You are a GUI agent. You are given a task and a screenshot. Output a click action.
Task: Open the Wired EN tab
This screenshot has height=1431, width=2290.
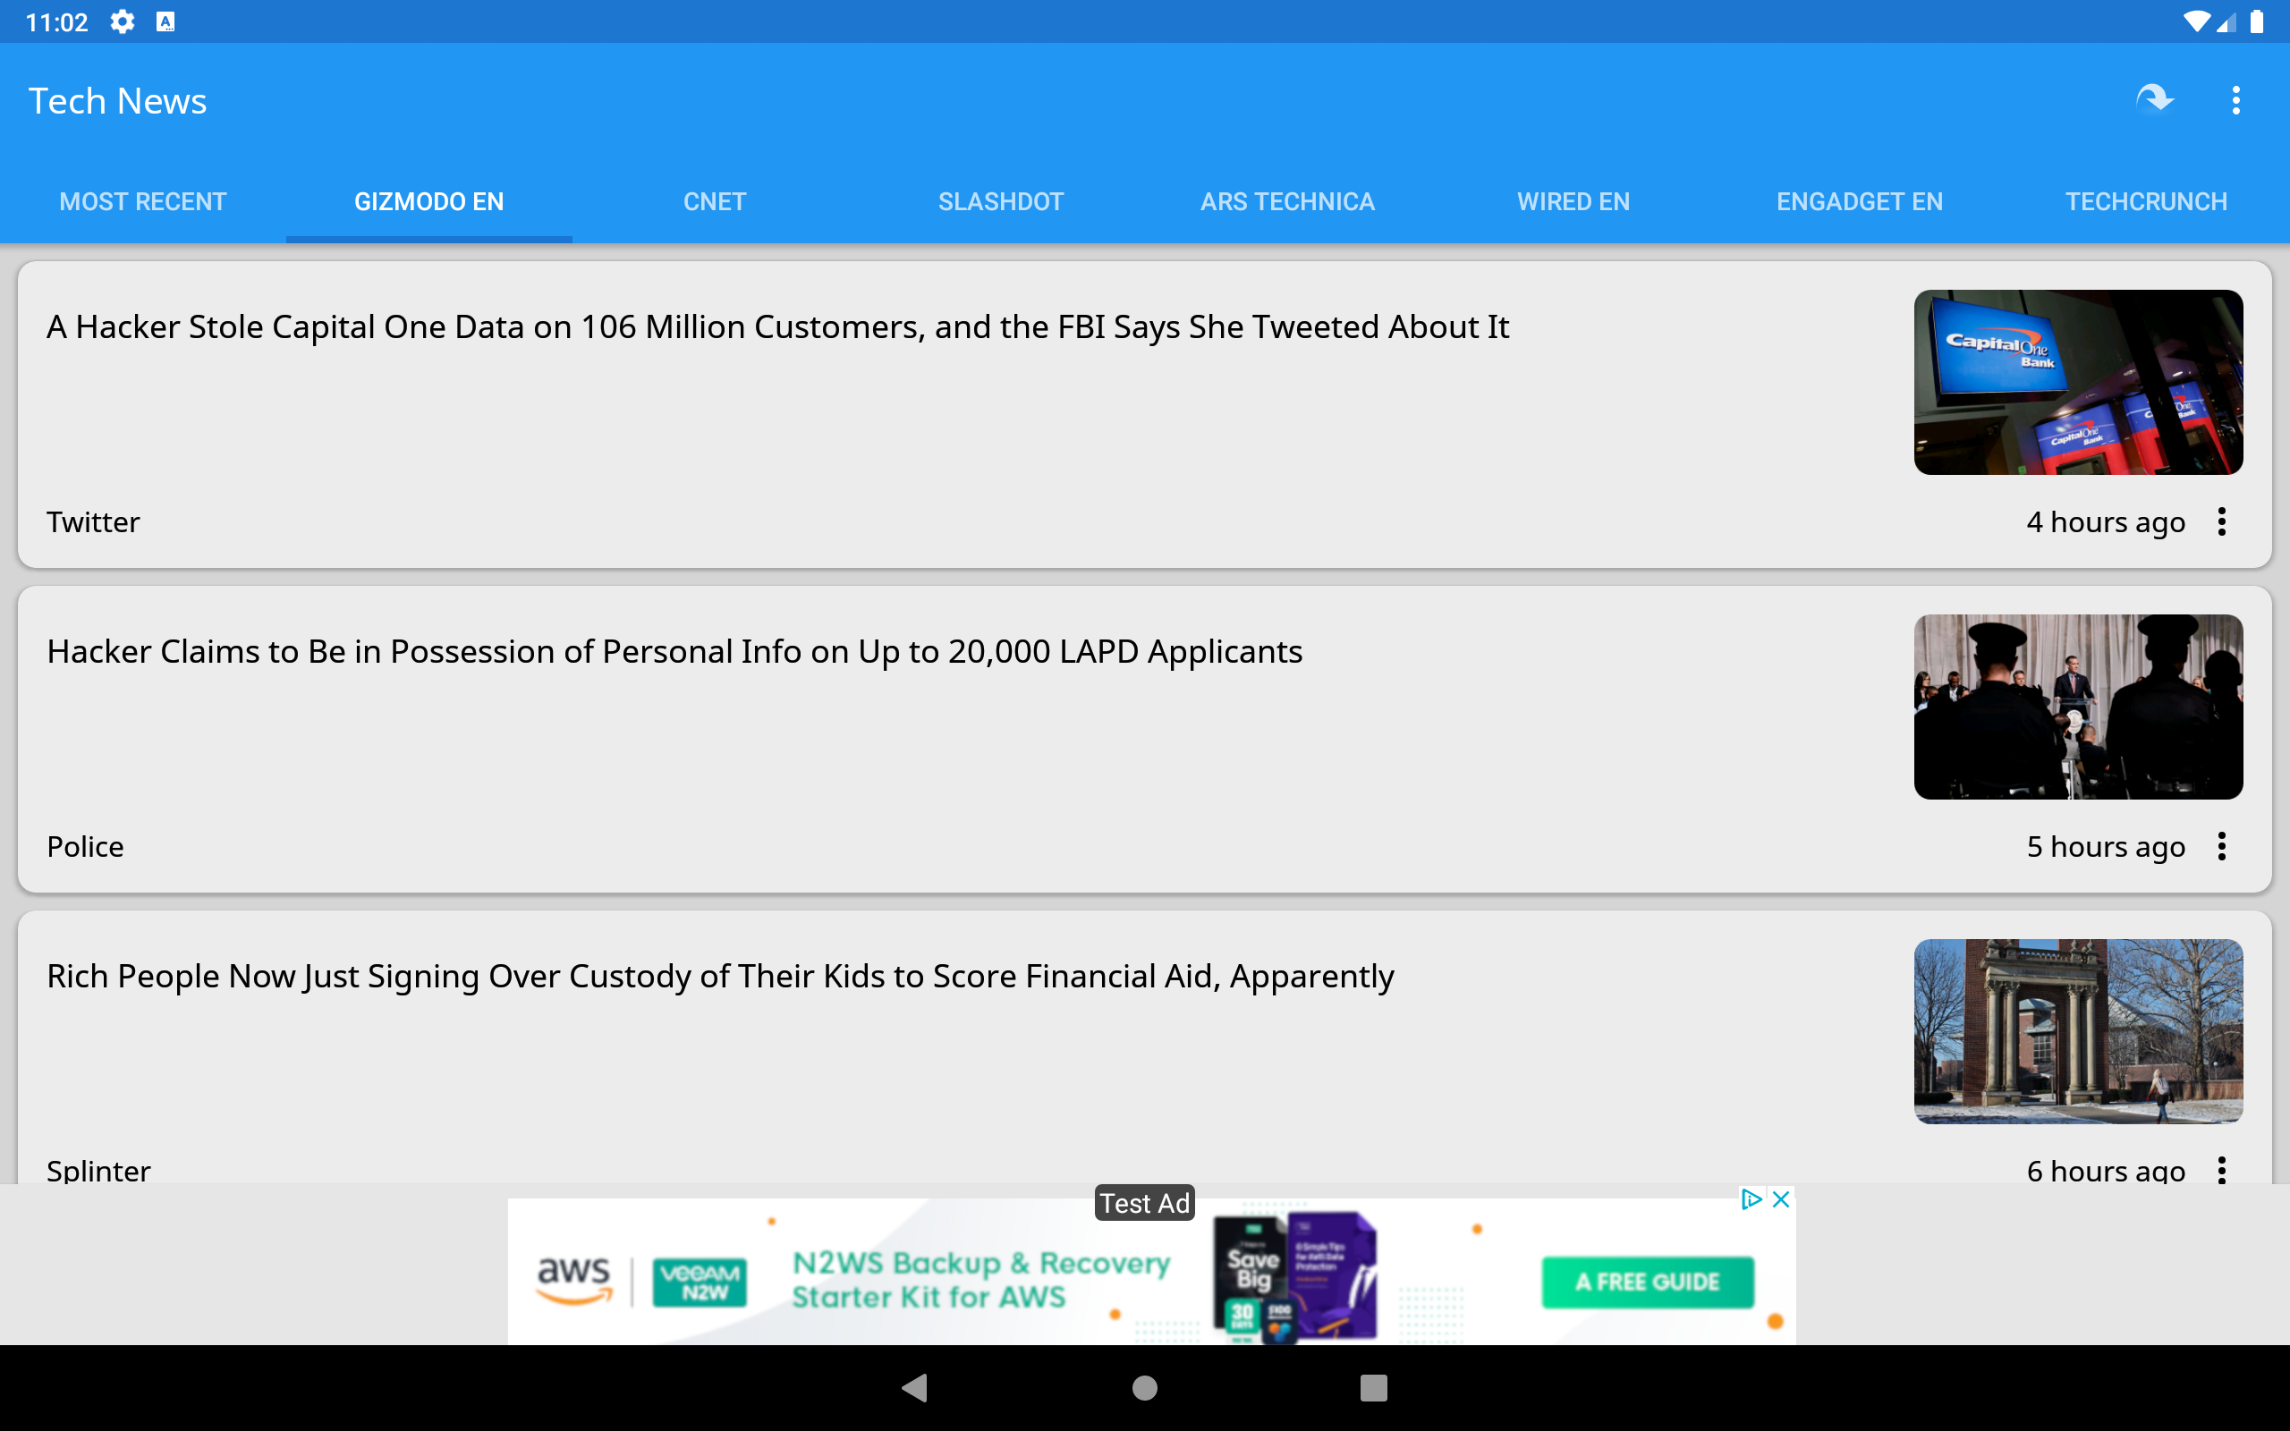pos(1573,201)
